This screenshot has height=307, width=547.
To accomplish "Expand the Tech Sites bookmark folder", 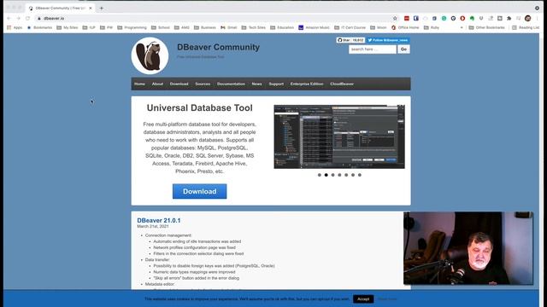I will 254,27.
